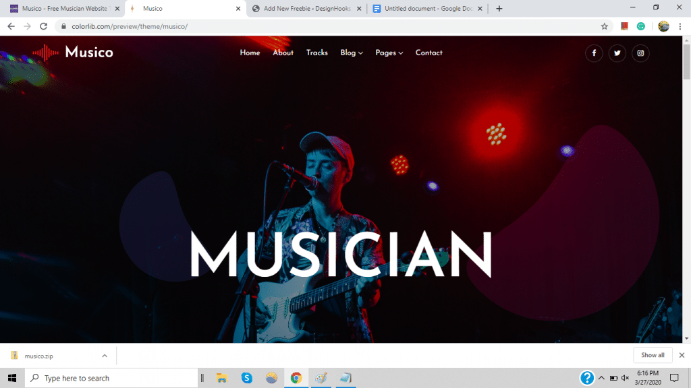Open the musico.zip download options chevron
691x388 pixels.
[x=104, y=355]
